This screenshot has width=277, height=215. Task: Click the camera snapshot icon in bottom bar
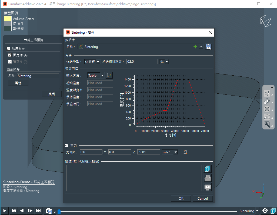point(49,211)
